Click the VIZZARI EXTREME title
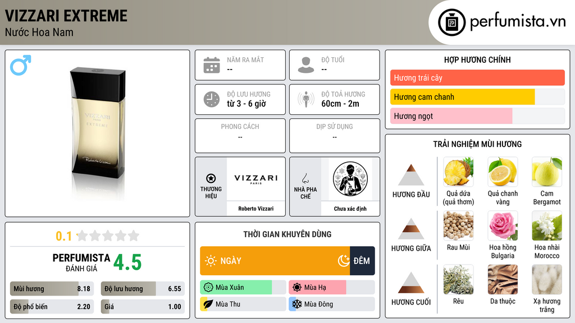The image size is (575, 323). pyautogui.click(x=66, y=16)
